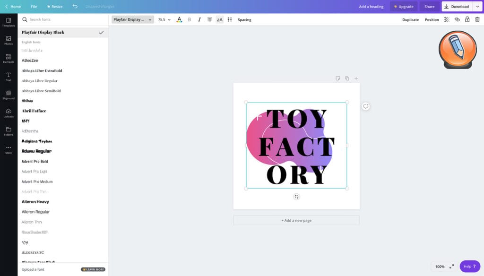This screenshot has height=276, width=484.
Task: Add notes to the page
Action: [337, 78]
